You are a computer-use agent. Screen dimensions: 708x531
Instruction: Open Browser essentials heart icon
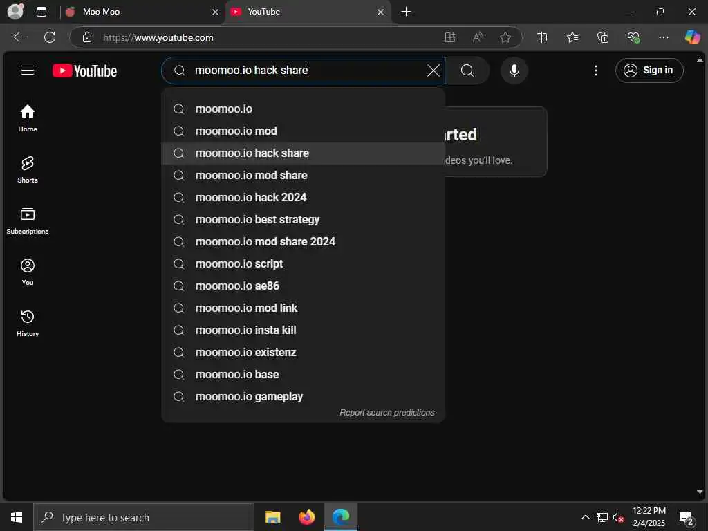point(633,37)
